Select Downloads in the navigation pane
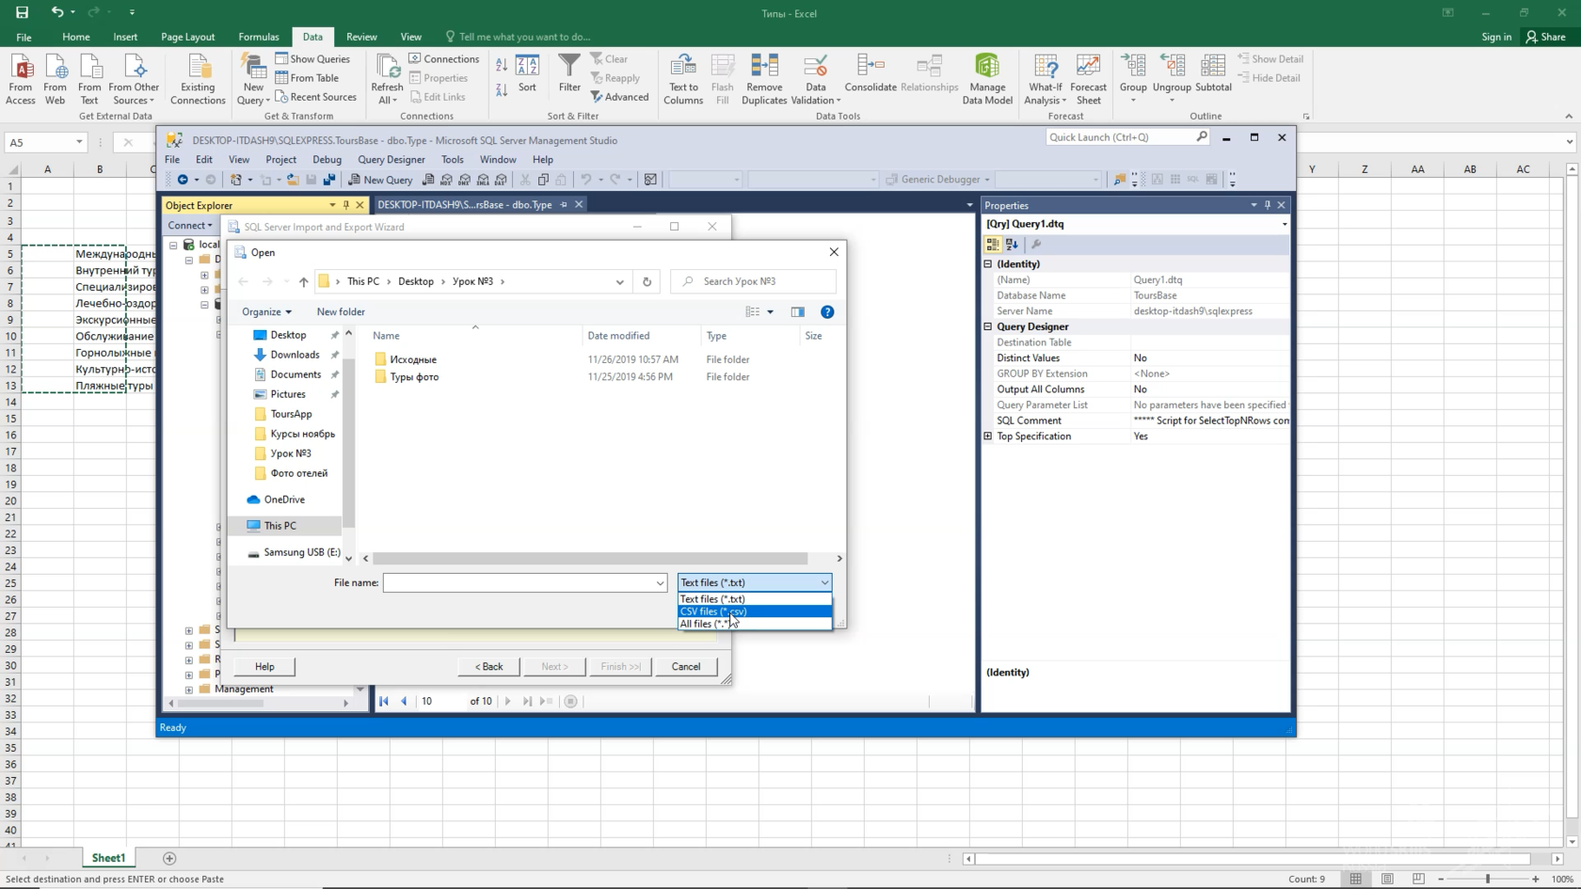This screenshot has height=889, width=1581. [295, 355]
